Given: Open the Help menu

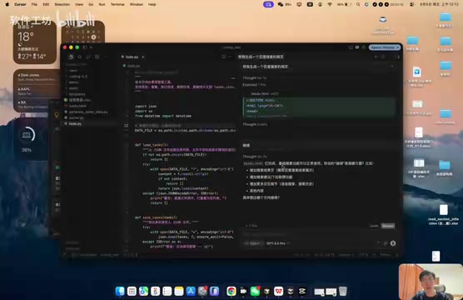Looking at the screenshot, I should [152, 4].
